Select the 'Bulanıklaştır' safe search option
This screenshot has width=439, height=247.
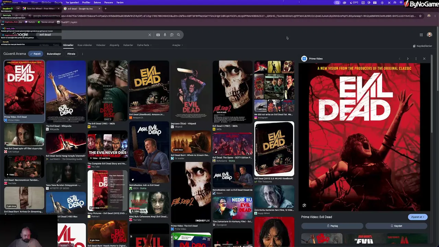(54, 54)
